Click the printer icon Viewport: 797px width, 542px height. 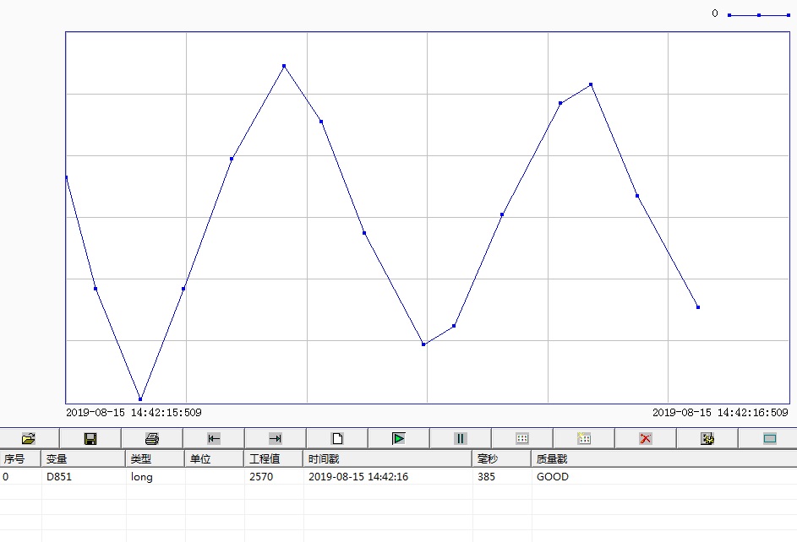coord(152,438)
